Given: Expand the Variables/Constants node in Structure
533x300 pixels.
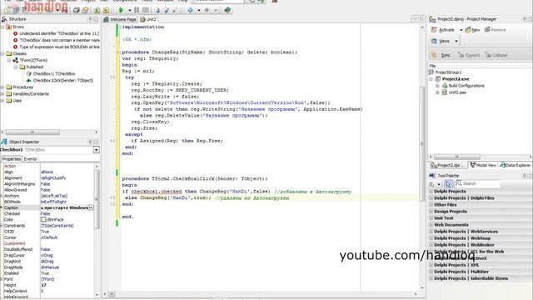Looking at the screenshot, I should (2, 94).
